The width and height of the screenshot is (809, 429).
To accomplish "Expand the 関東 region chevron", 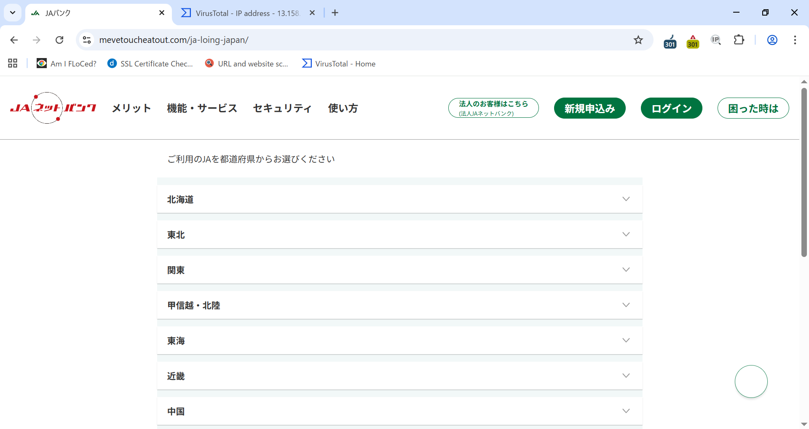I will [x=626, y=270].
